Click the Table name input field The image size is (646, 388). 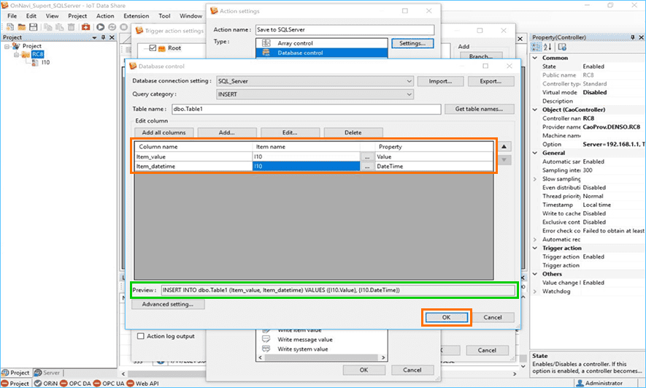pos(307,109)
